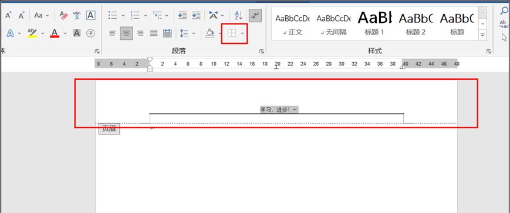Align text to the left
The height and width of the screenshot is (213, 510).
113,33
